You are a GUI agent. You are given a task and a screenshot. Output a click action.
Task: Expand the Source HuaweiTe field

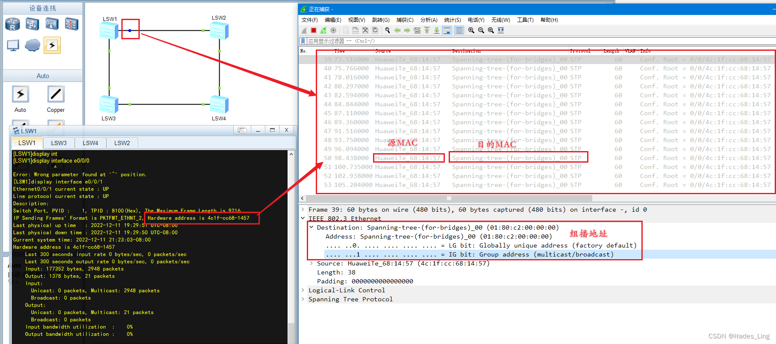tap(312, 263)
